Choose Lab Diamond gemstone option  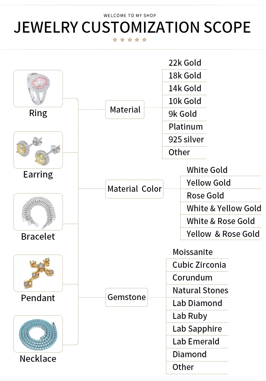197,303
